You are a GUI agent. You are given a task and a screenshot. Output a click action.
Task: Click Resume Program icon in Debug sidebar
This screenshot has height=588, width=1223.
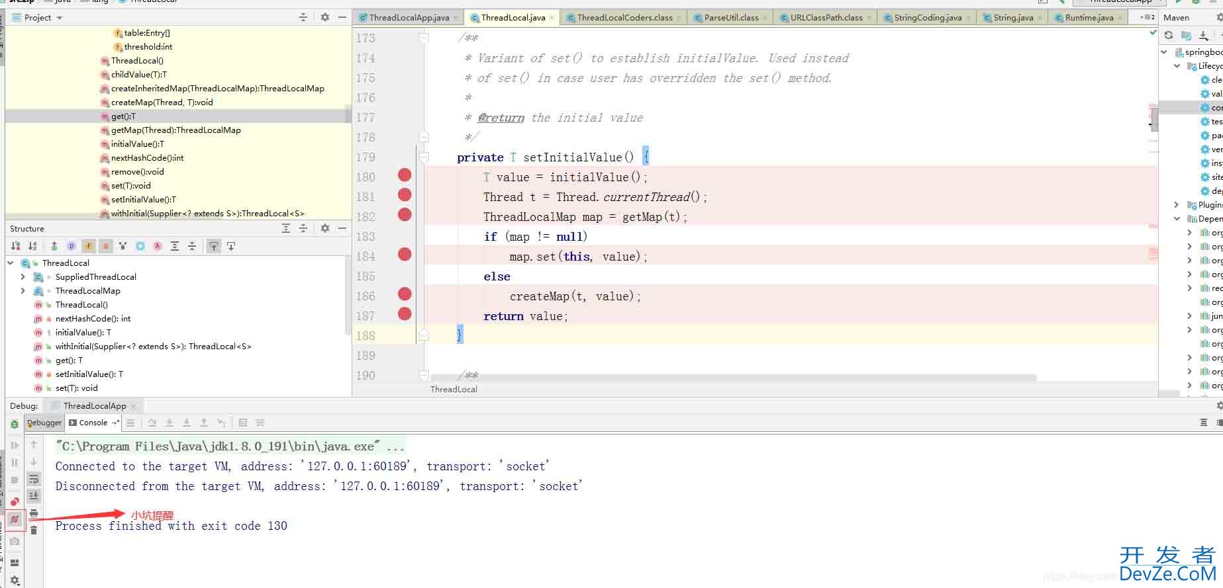pyautogui.click(x=15, y=445)
